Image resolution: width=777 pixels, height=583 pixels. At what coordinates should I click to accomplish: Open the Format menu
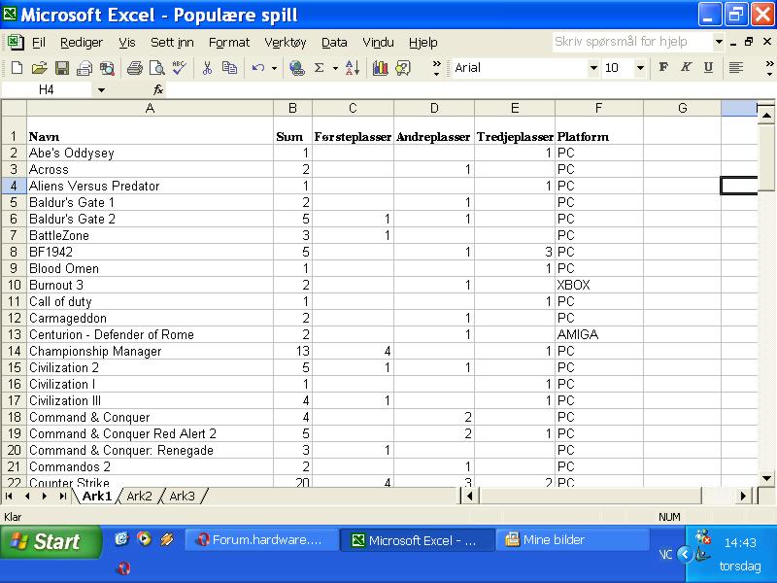(229, 43)
